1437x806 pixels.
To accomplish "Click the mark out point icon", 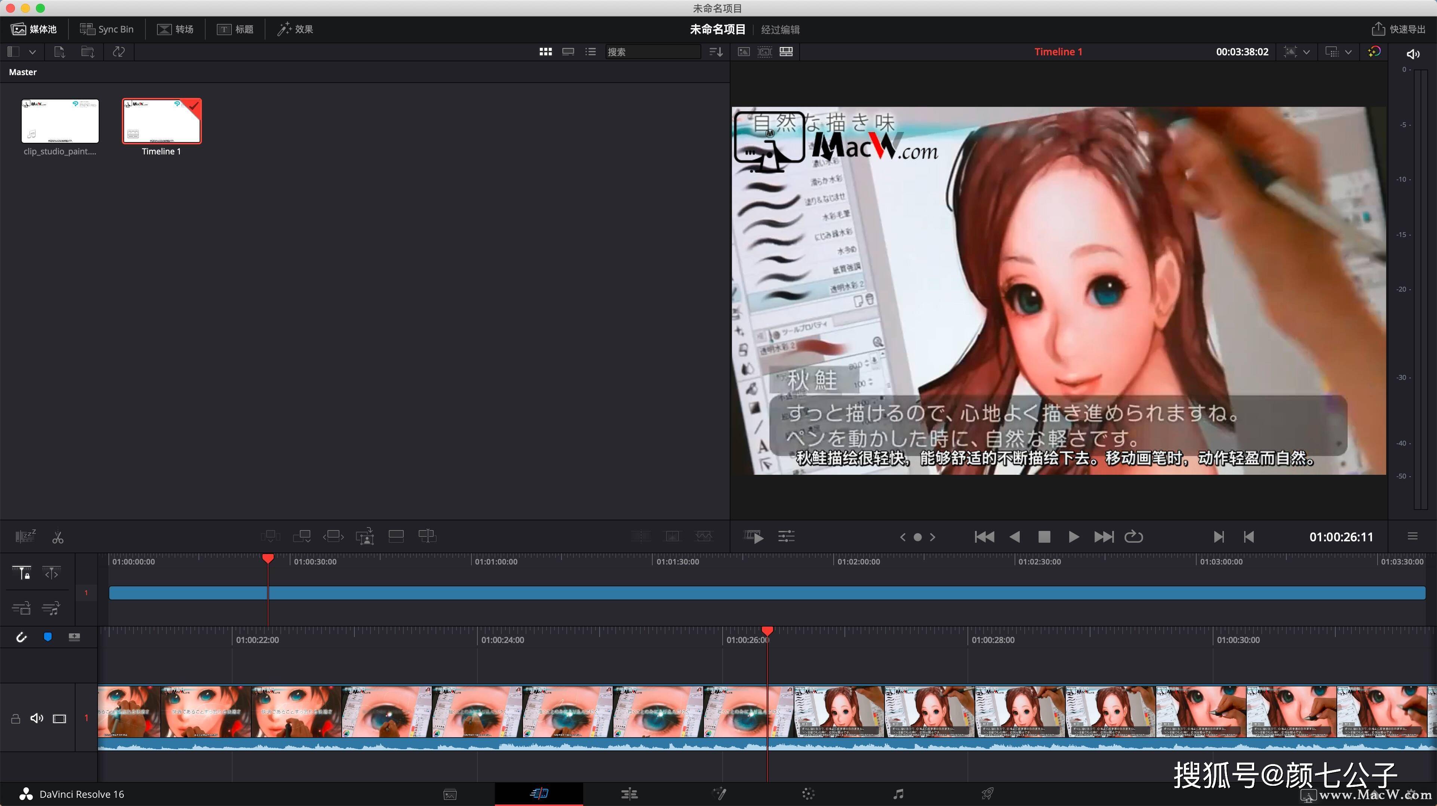I will (1249, 536).
